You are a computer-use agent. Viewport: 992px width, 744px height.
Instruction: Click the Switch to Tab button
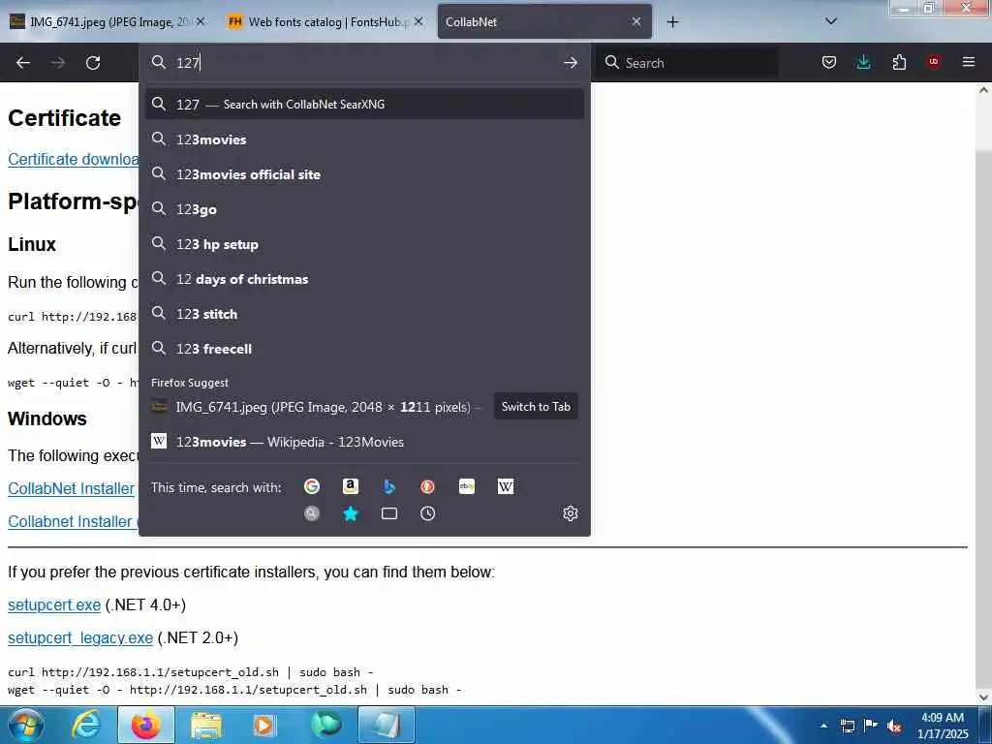(536, 407)
